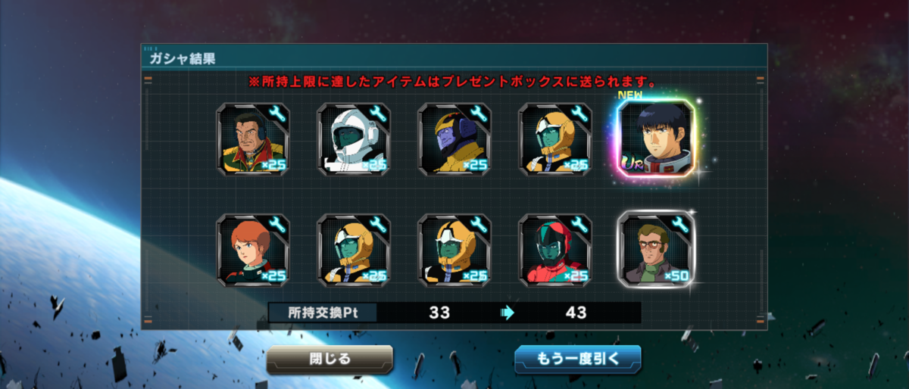This screenshot has height=389, width=909.
Task: Select the orange-haired character portrait
Action: [x=253, y=250]
